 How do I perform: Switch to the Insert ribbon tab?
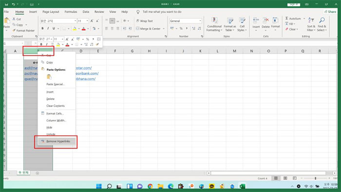click(33, 12)
